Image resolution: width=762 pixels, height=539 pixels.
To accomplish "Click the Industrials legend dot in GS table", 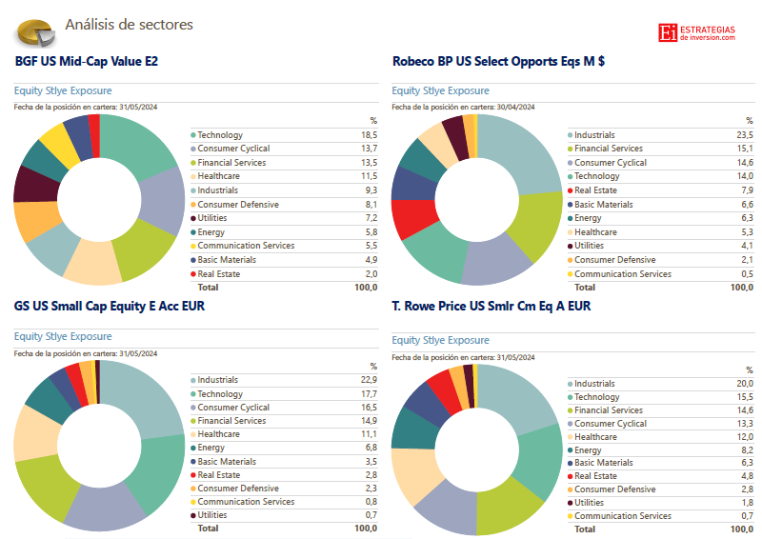I will pos(193,380).
